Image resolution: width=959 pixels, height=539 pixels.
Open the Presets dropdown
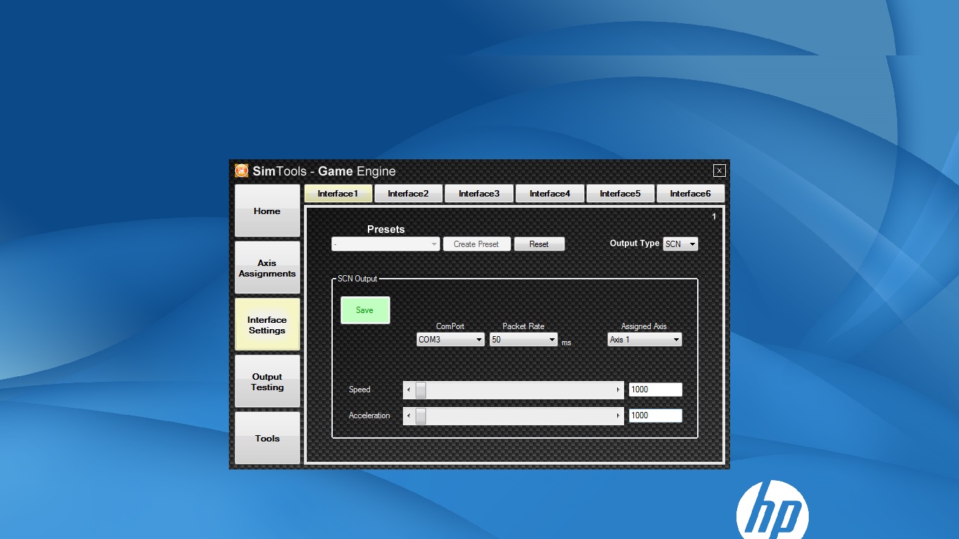(x=385, y=244)
